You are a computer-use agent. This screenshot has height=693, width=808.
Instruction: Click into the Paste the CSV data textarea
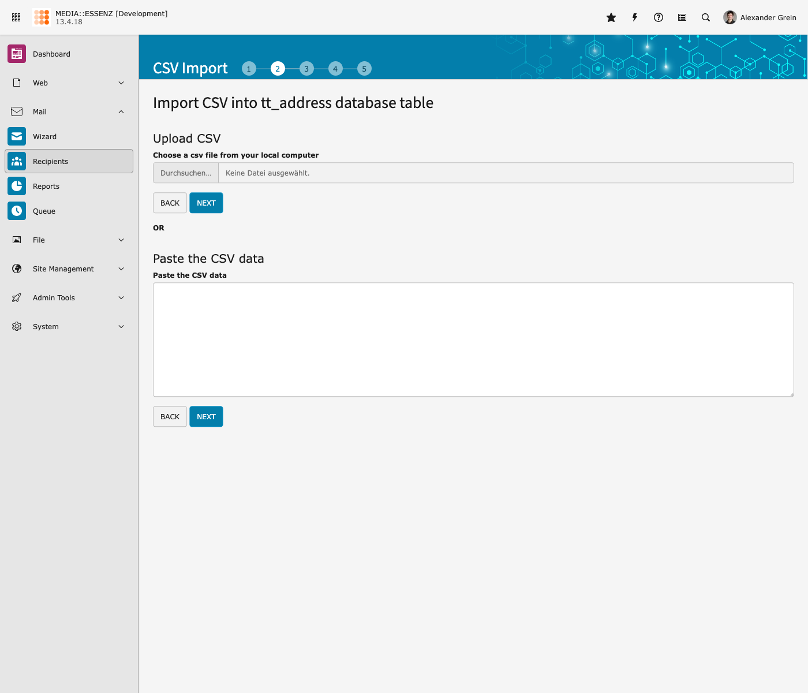pos(473,340)
